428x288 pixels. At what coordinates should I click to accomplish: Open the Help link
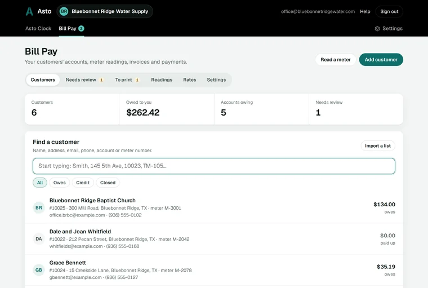365,11
